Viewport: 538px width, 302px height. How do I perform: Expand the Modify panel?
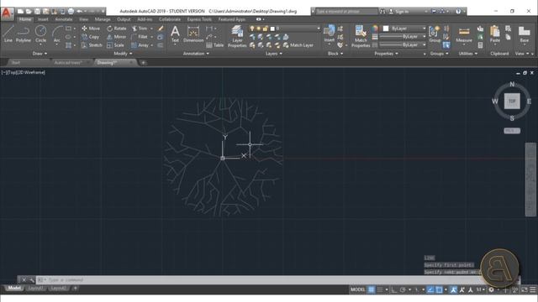[123, 54]
